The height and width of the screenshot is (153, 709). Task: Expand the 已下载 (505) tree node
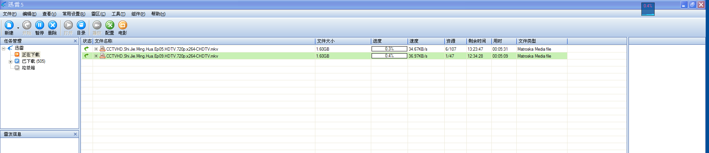[x=10, y=62]
